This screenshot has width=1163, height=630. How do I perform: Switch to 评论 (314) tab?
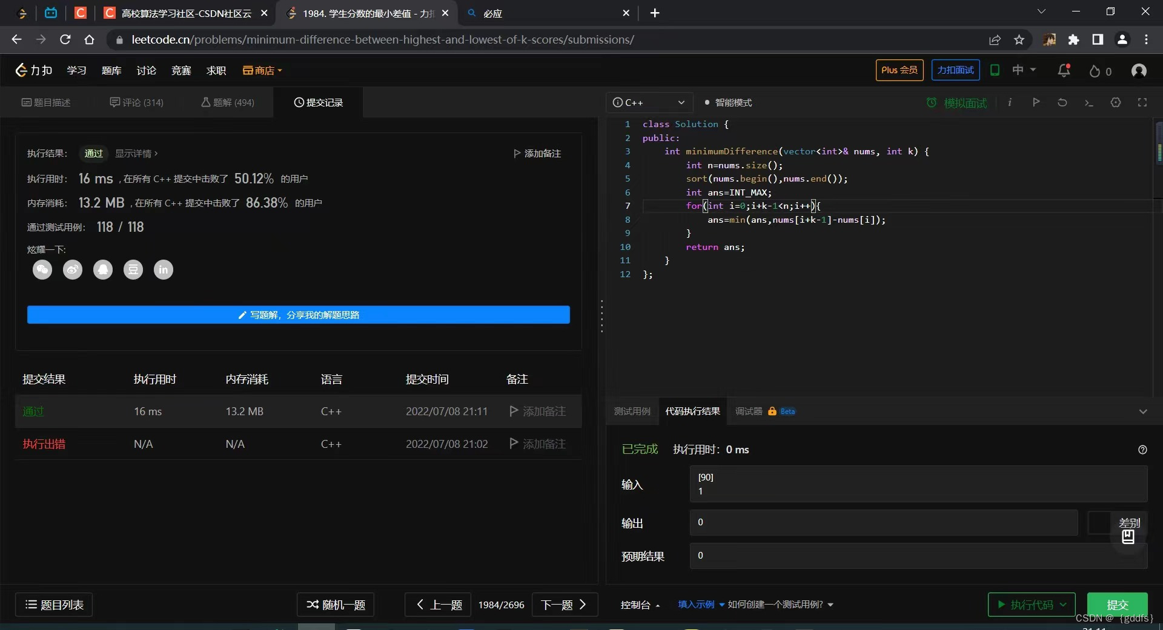pyautogui.click(x=137, y=103)
